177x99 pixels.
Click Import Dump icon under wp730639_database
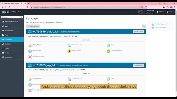pos(69,51)
